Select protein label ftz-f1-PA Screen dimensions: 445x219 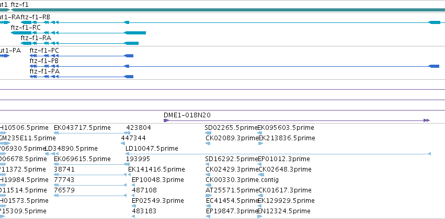tap(44, 71)
